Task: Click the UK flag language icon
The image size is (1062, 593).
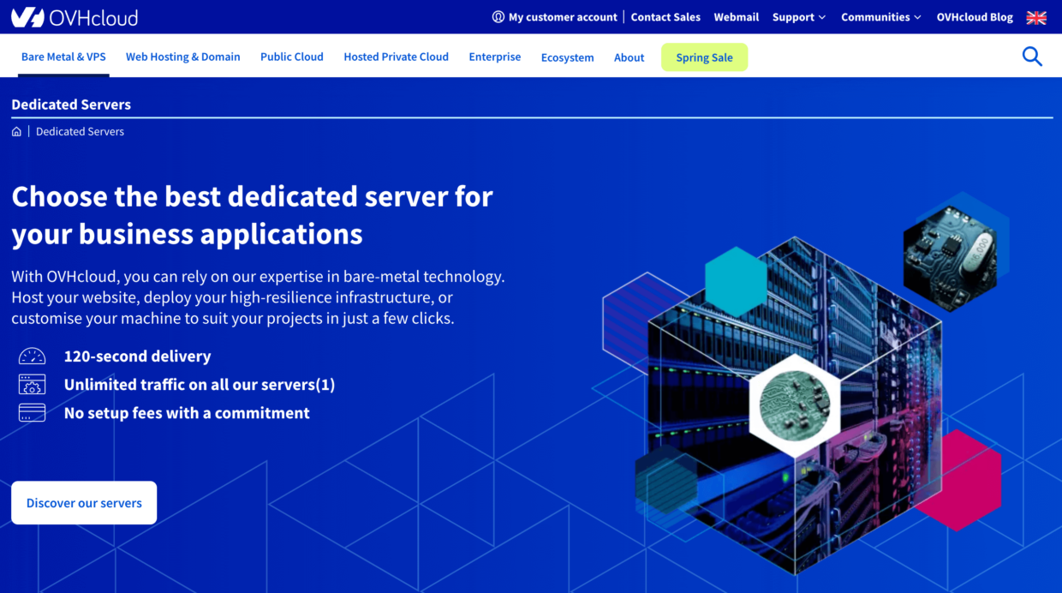Action: 1036,17
